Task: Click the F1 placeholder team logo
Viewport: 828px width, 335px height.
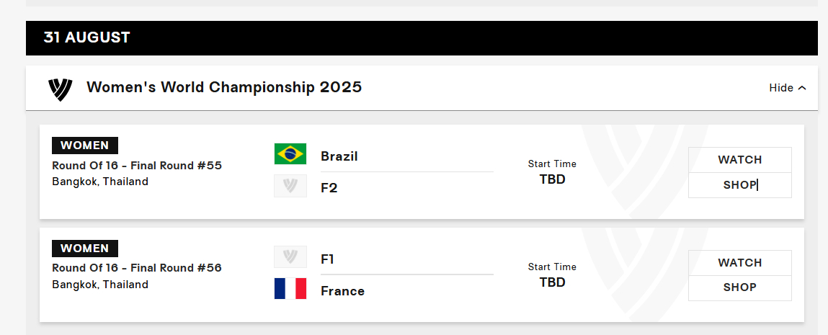Action: pyautogui.click(x=290, y=257)
